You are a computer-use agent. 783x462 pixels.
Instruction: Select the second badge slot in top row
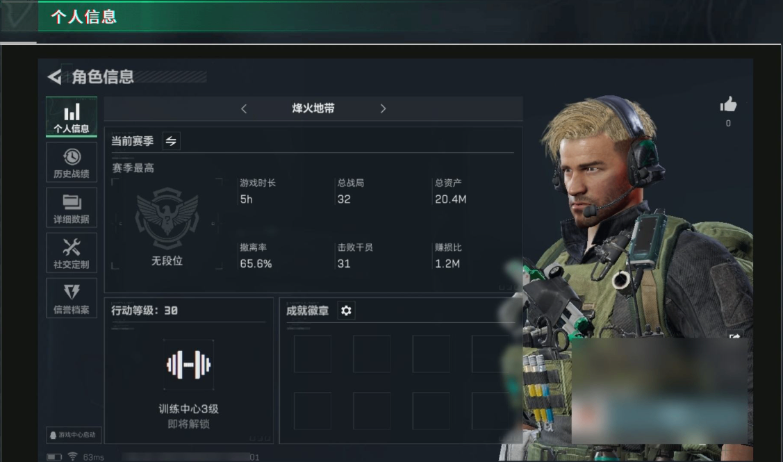pyautogui.click(x=372, y=354)
